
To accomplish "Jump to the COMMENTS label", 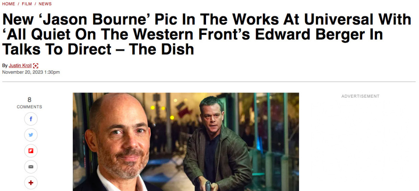I will tap(29, 107).
